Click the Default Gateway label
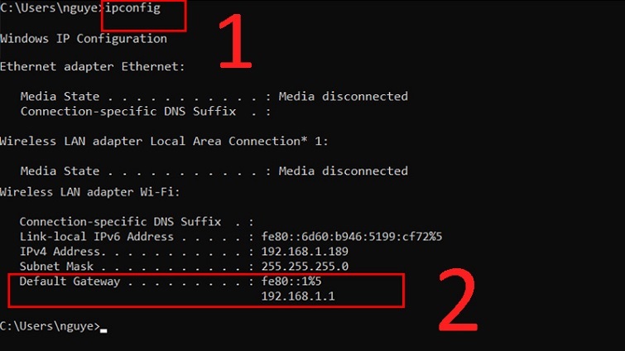Screen dimensions: 625x351 [x=70, y=281]
